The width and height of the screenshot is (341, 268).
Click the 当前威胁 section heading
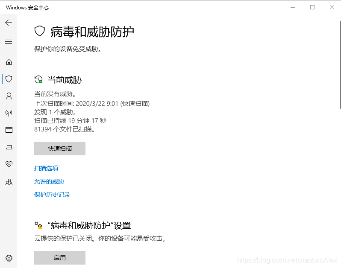65,80
